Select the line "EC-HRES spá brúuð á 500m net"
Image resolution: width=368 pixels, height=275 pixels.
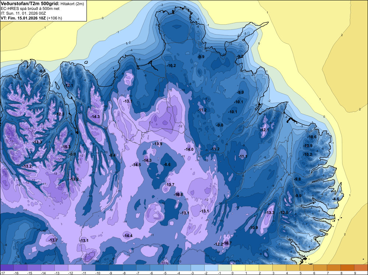click(x=30, y=8)
